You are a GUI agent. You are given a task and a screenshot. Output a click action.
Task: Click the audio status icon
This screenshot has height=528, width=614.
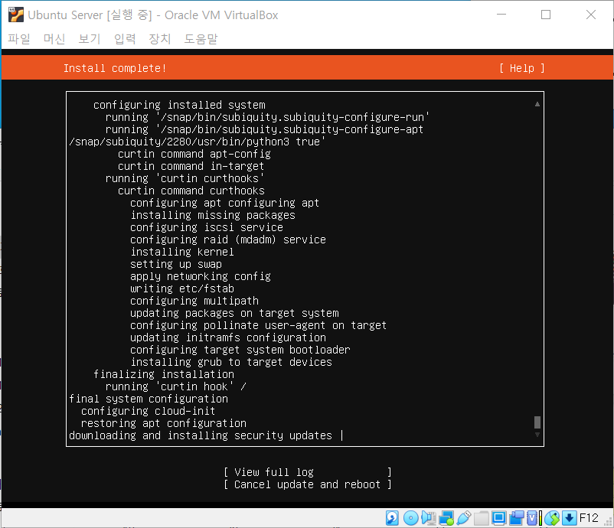pos(429,518)
